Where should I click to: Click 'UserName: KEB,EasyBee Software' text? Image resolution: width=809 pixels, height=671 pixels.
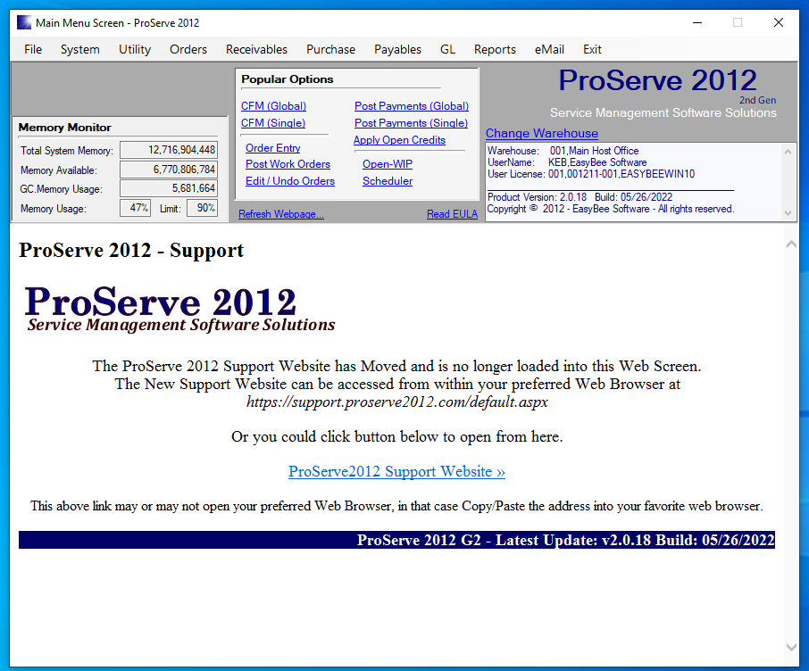point(566,162)
